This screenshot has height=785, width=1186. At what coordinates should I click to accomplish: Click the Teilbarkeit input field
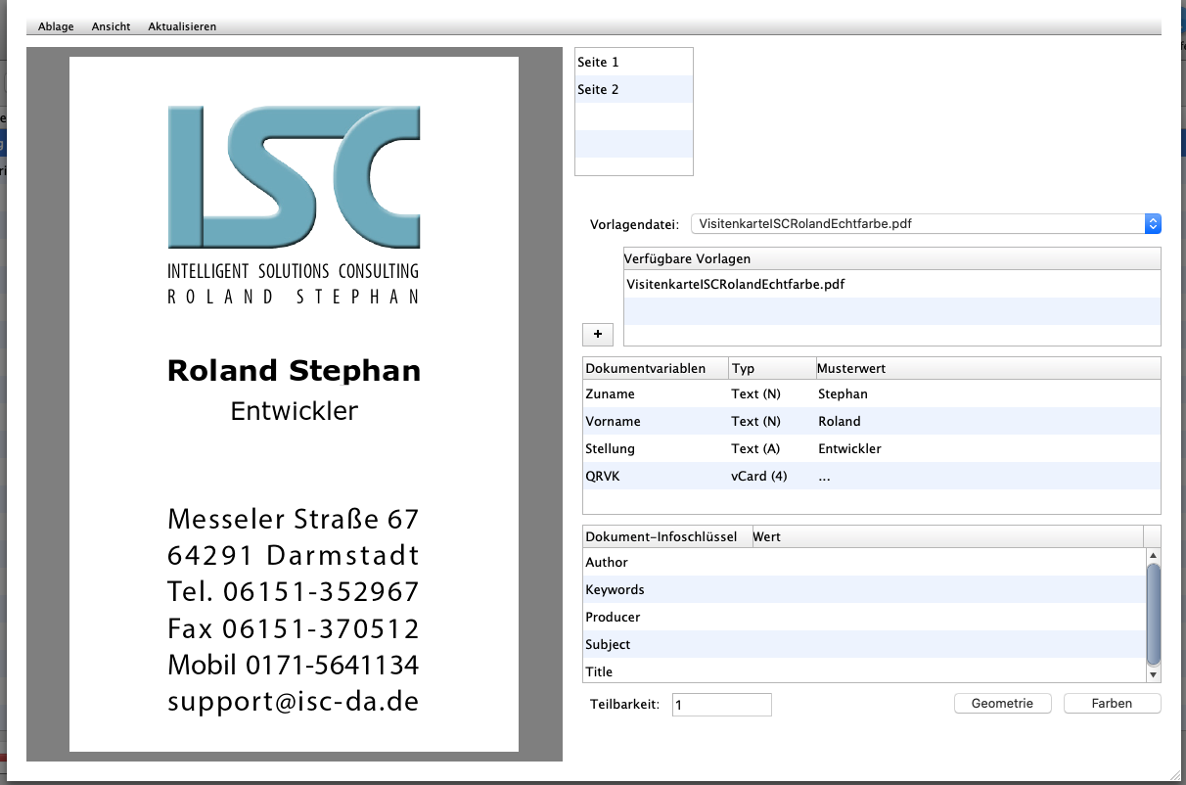tap(722, 705)
